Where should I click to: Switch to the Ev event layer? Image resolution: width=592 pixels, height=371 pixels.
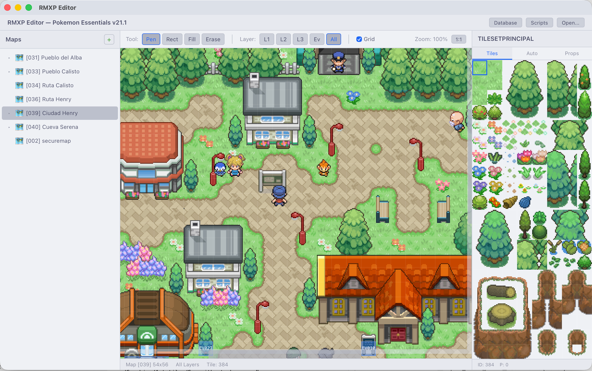point(317,39)
